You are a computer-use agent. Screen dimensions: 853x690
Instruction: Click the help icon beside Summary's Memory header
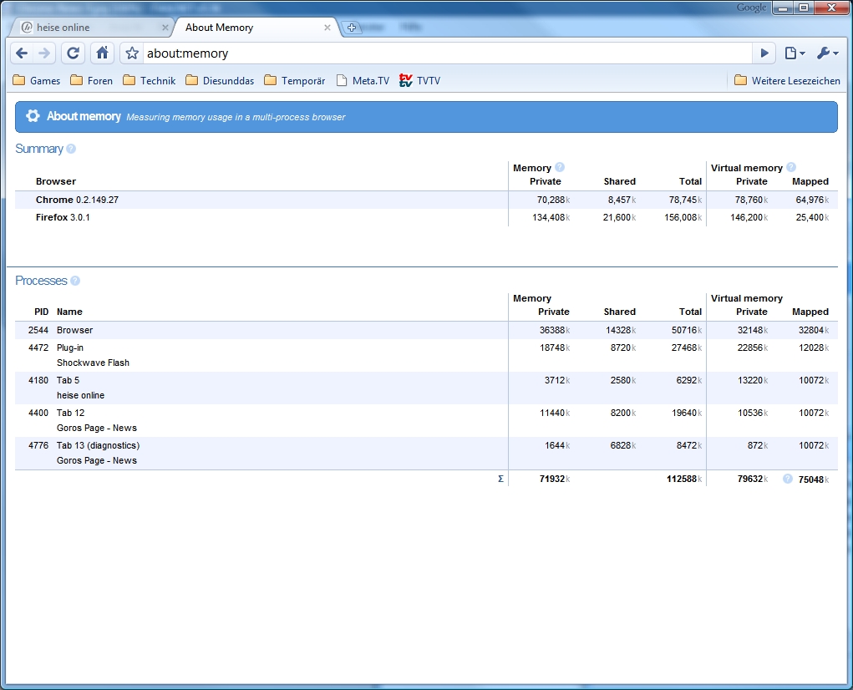coord(560,167)
